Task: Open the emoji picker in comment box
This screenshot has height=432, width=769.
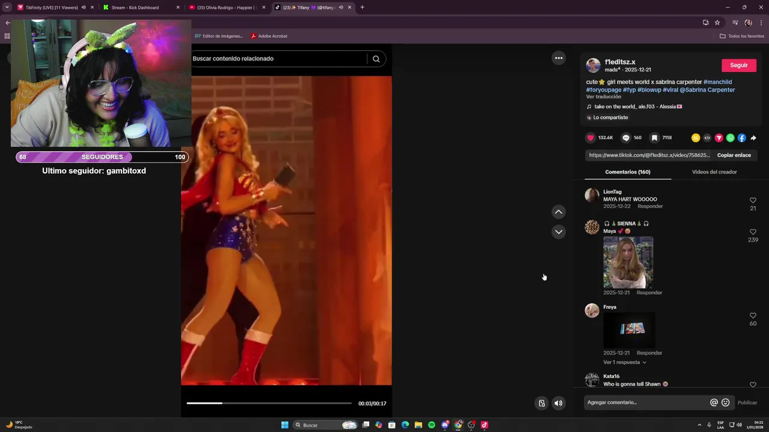Action: [725, 403]
